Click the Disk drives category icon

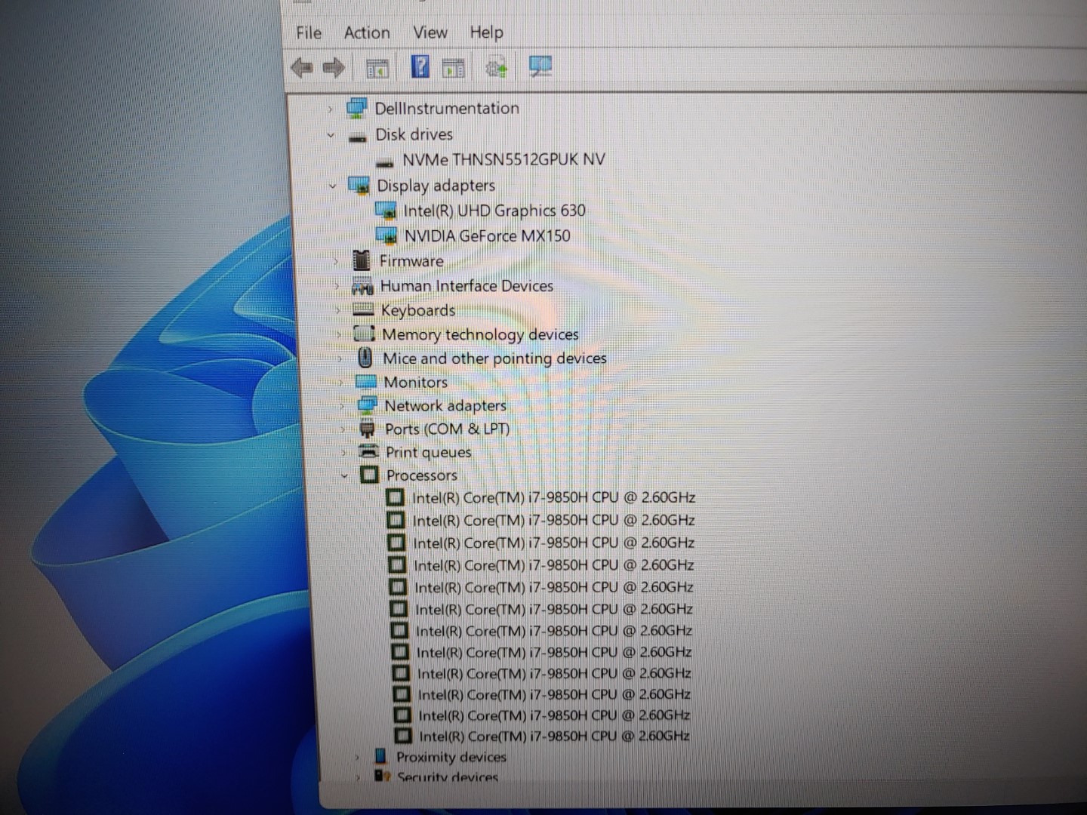click(x=358, y=137)
